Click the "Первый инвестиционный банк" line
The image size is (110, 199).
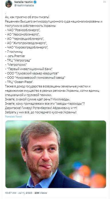[x=29, y=69]
